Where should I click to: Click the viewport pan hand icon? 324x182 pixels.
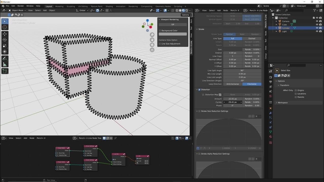point(152,40)
